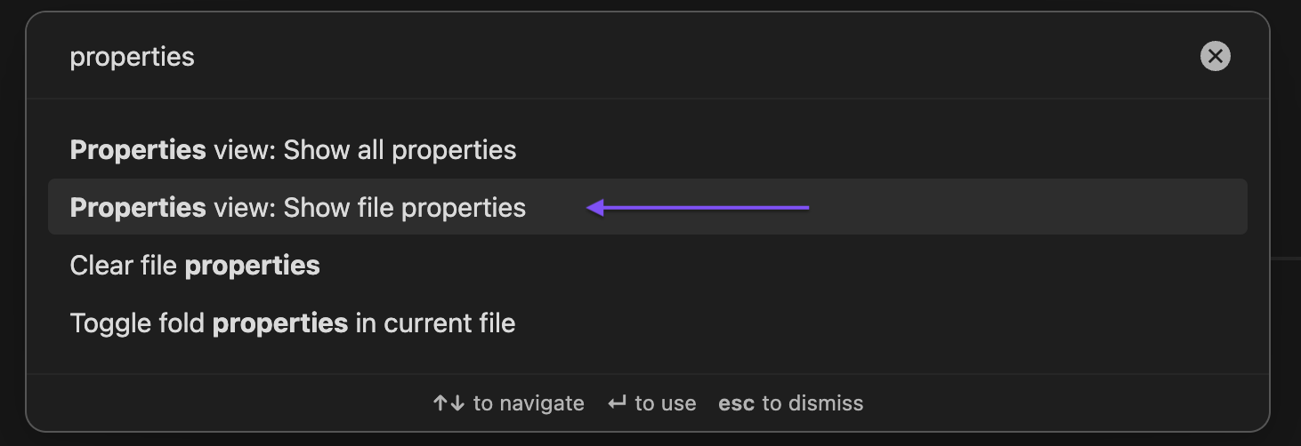Click the 'to navigate' hint text
The image size is (1301, 446).
[529, 403]
